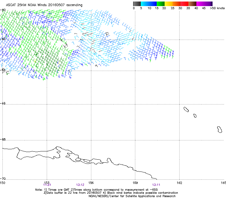Click the chart title 'ASCAT 25KM NOAA Winds 20160507 ascending'
Viewport: 226px width, 198px height.
(44, 5)
